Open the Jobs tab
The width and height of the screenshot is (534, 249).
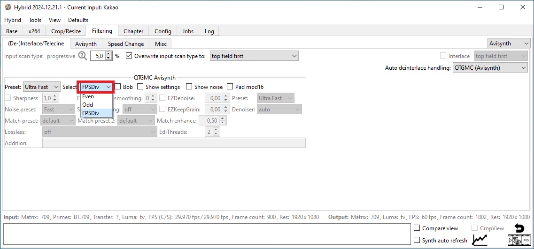(x=188, y=31)
